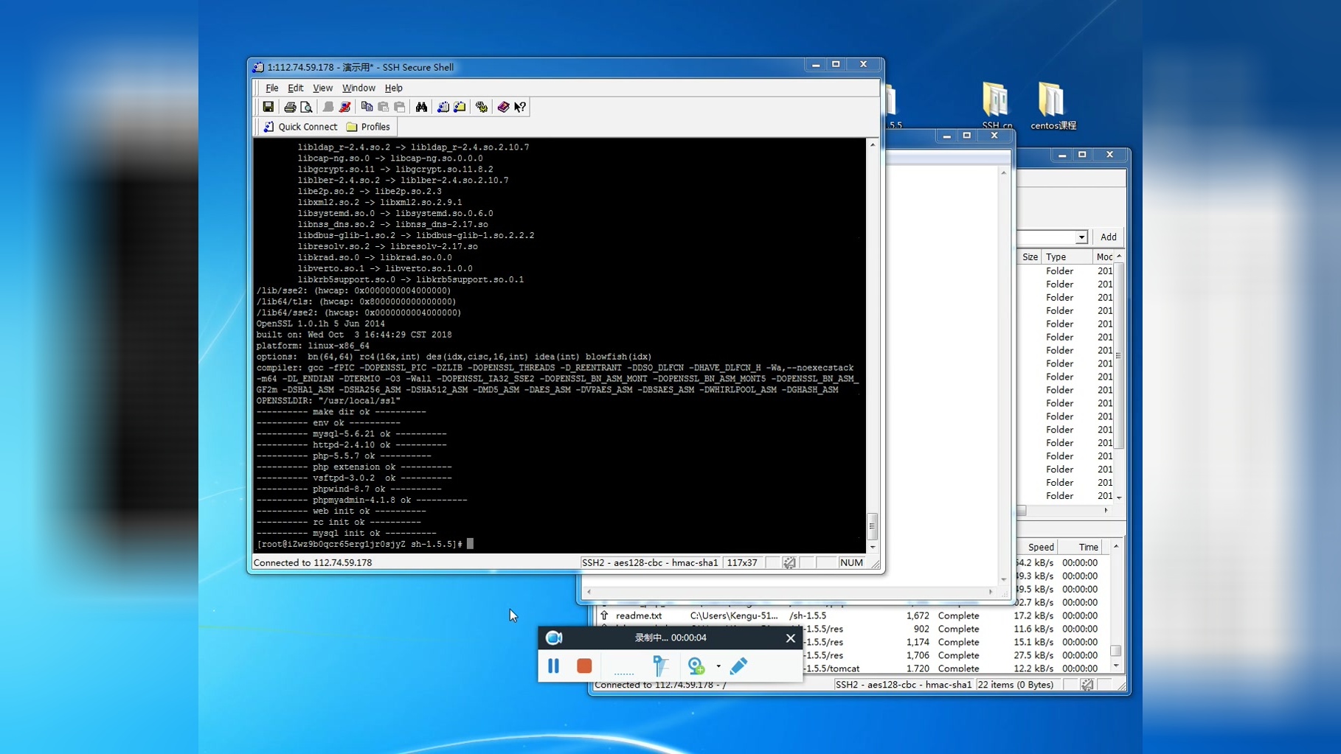Click the 117x37 terminal size field

pyautogui.click(x=742, y=562)
